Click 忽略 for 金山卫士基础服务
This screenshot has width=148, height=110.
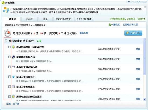138,89
